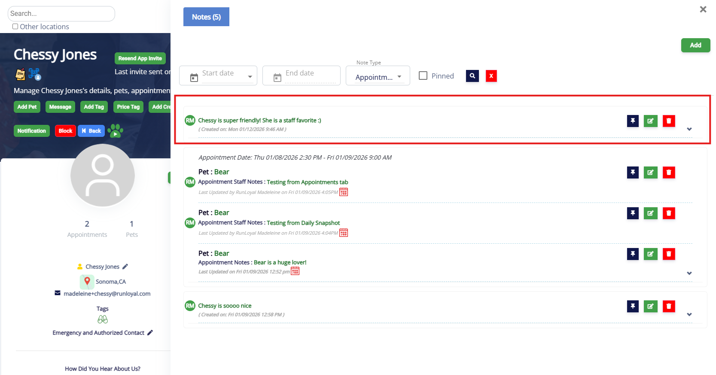
Task: Click the QR code profile icon
Action: (x=35, y=74)
